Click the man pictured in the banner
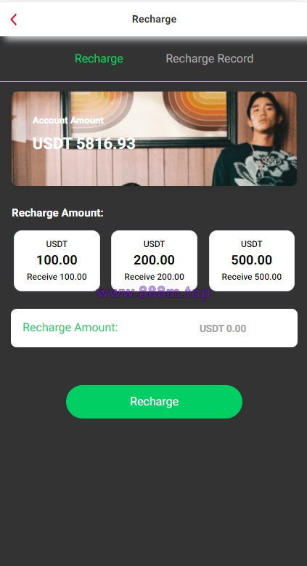The height and width of the screenshot is (566, 307). [x=255, y=139]
